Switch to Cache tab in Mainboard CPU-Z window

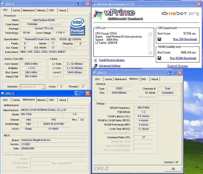coord(16,100)
